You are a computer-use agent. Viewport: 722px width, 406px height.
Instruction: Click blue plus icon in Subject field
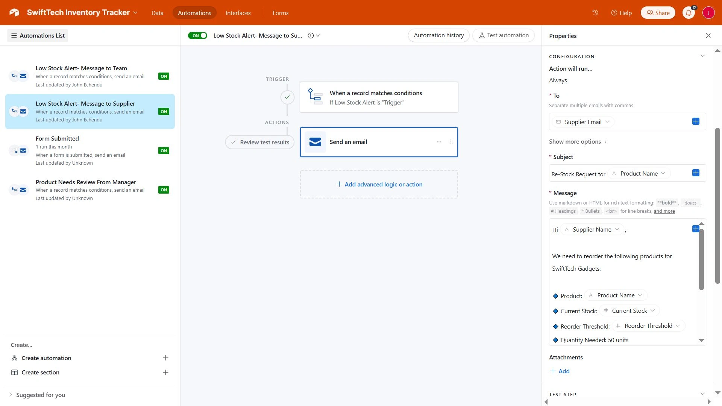[x=696, y=173]
